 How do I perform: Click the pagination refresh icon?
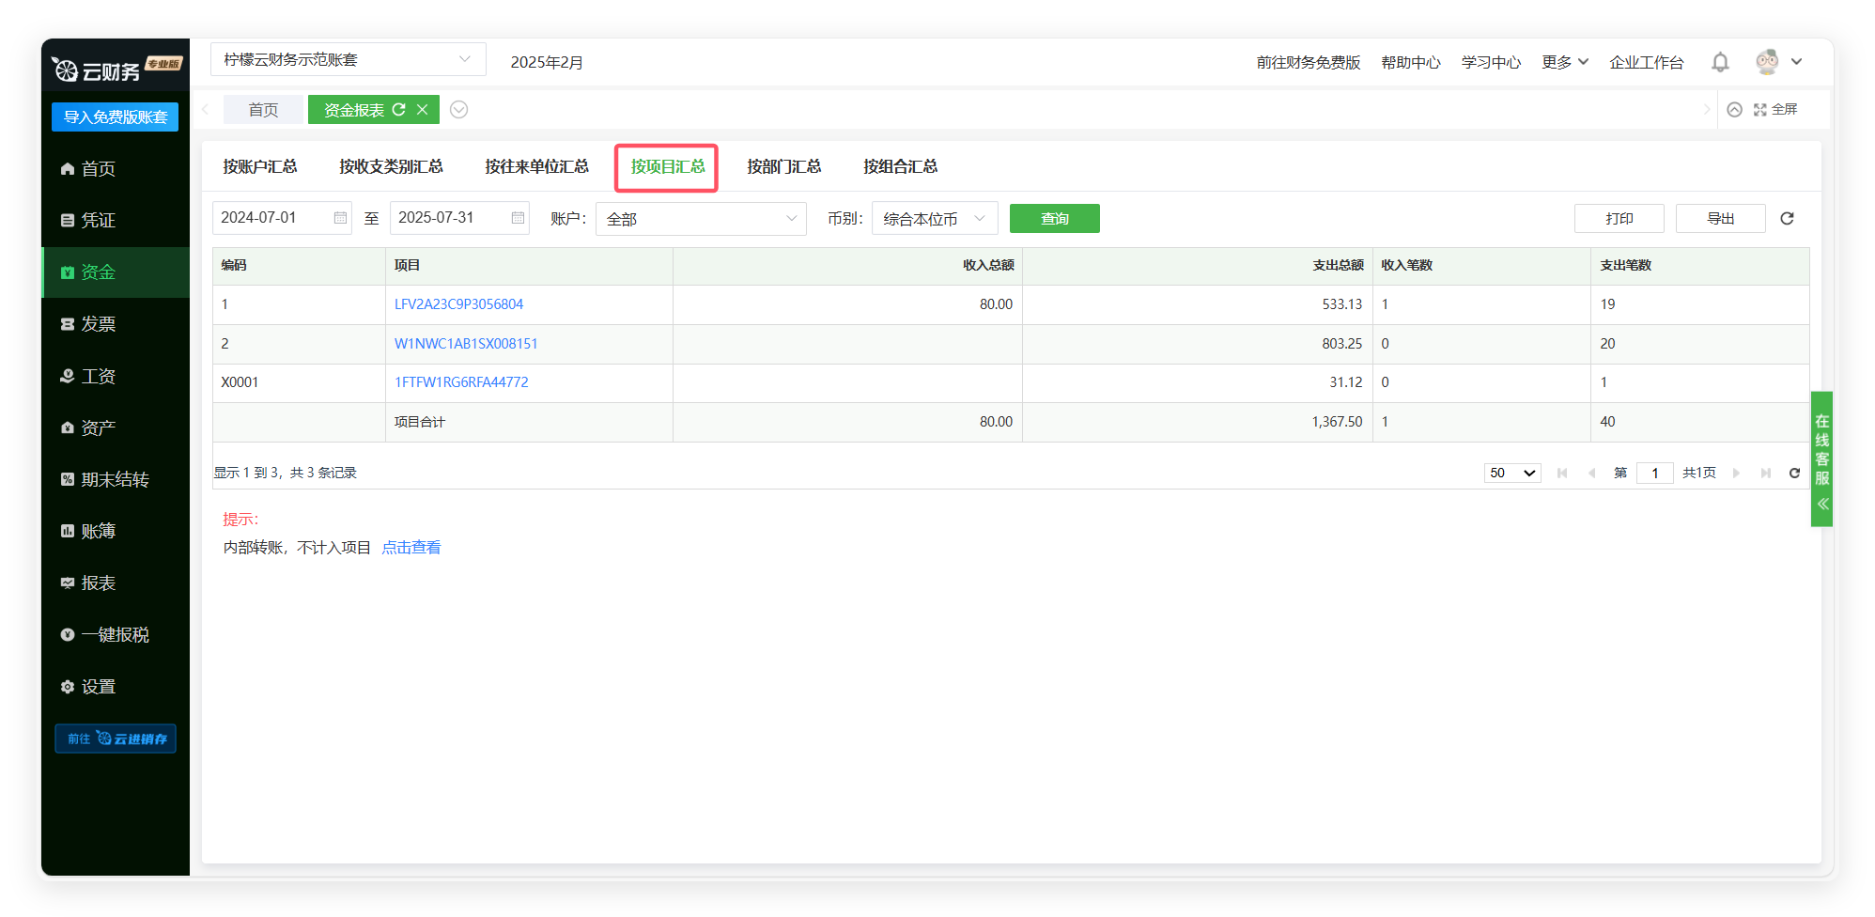click(1794, 473)
